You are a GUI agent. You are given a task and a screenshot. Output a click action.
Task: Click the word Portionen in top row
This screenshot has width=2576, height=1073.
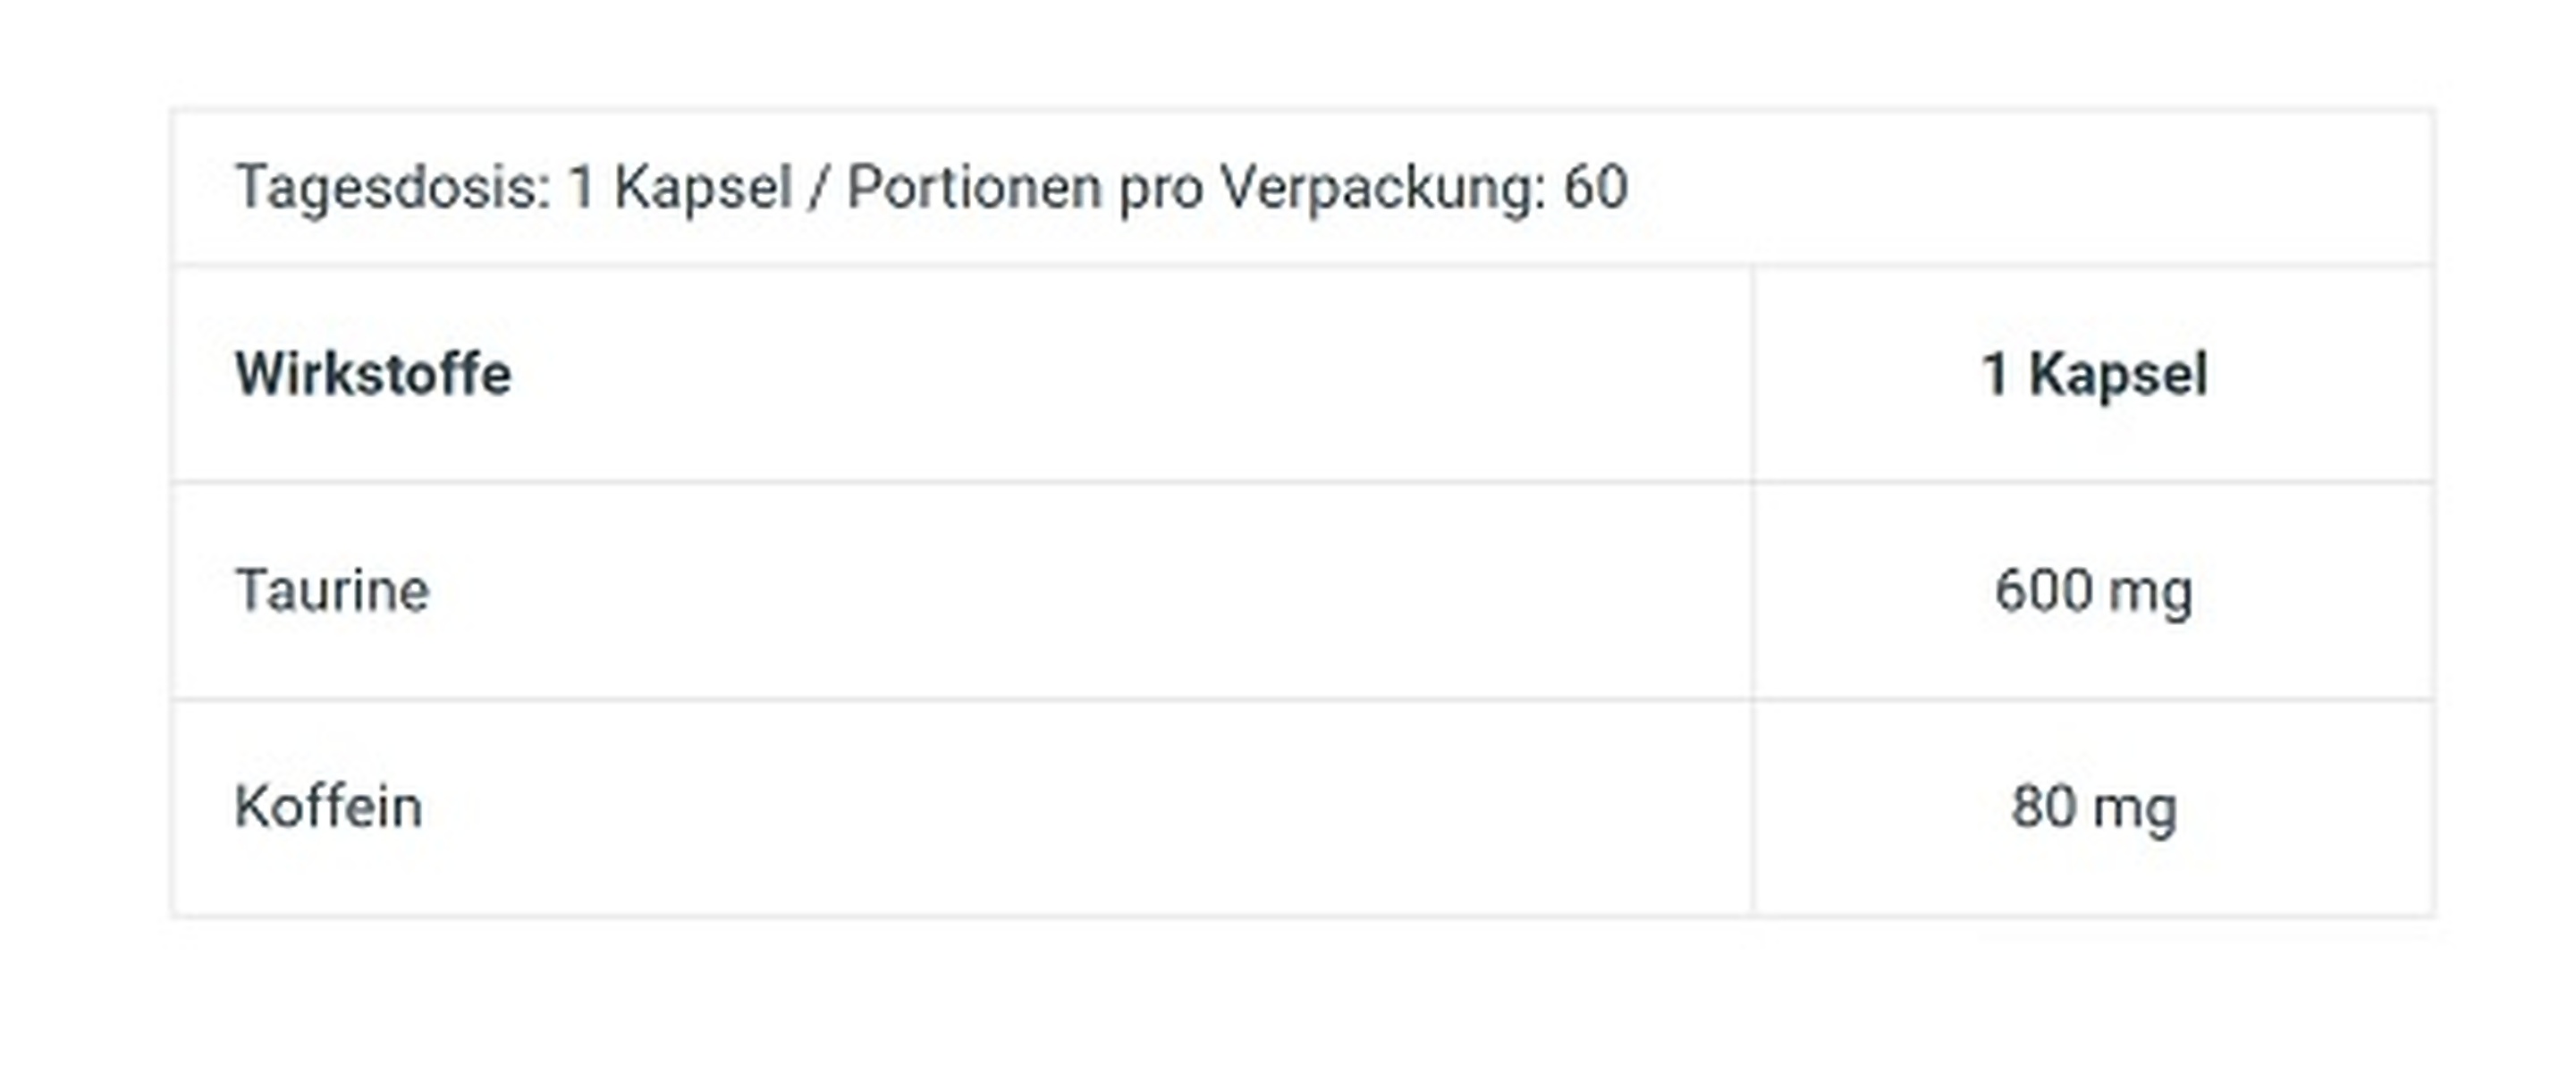[x=974, y=187]
